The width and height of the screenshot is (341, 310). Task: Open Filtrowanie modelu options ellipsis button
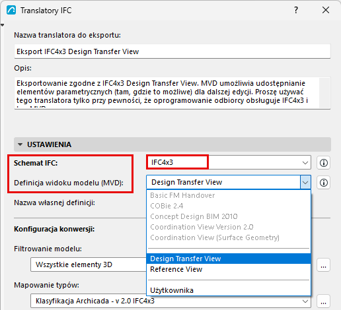coord(323,265)
